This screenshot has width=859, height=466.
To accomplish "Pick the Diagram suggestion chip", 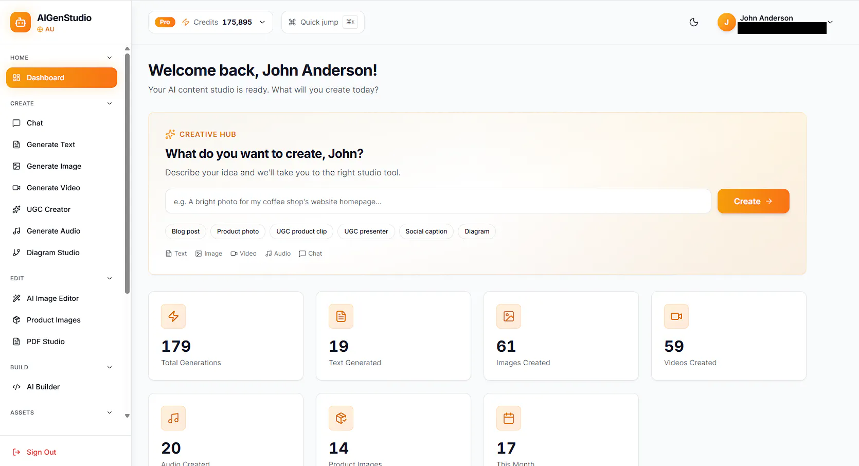I will [x=477, y=231].
